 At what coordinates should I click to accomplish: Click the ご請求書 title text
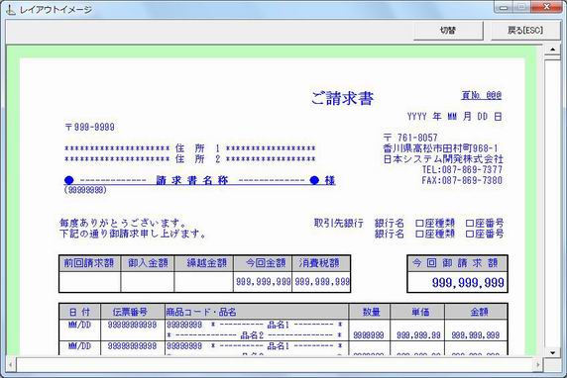coord(342,98)
